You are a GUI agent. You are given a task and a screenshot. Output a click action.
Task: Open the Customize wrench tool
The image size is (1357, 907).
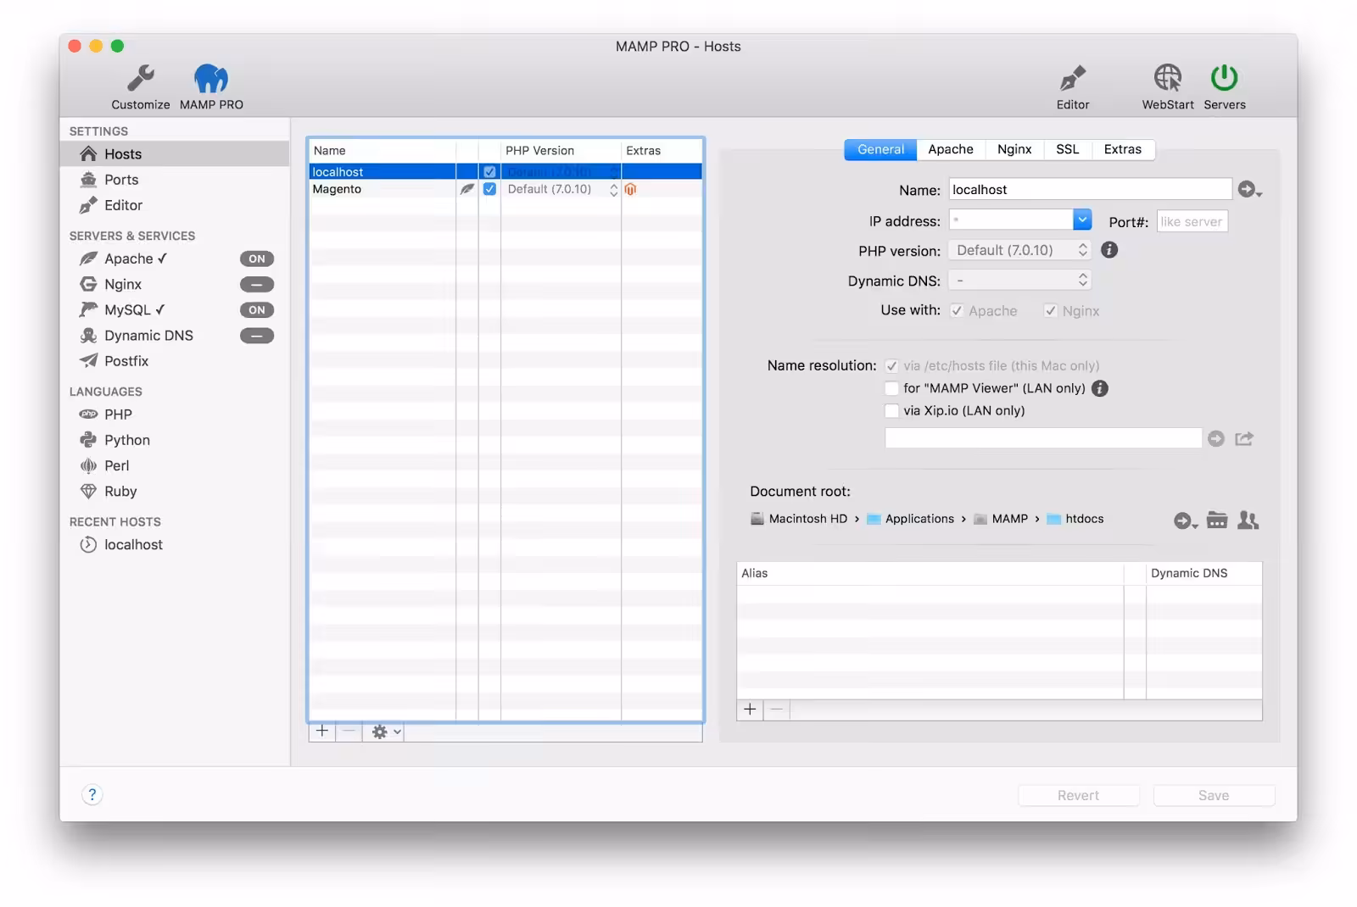141,78
